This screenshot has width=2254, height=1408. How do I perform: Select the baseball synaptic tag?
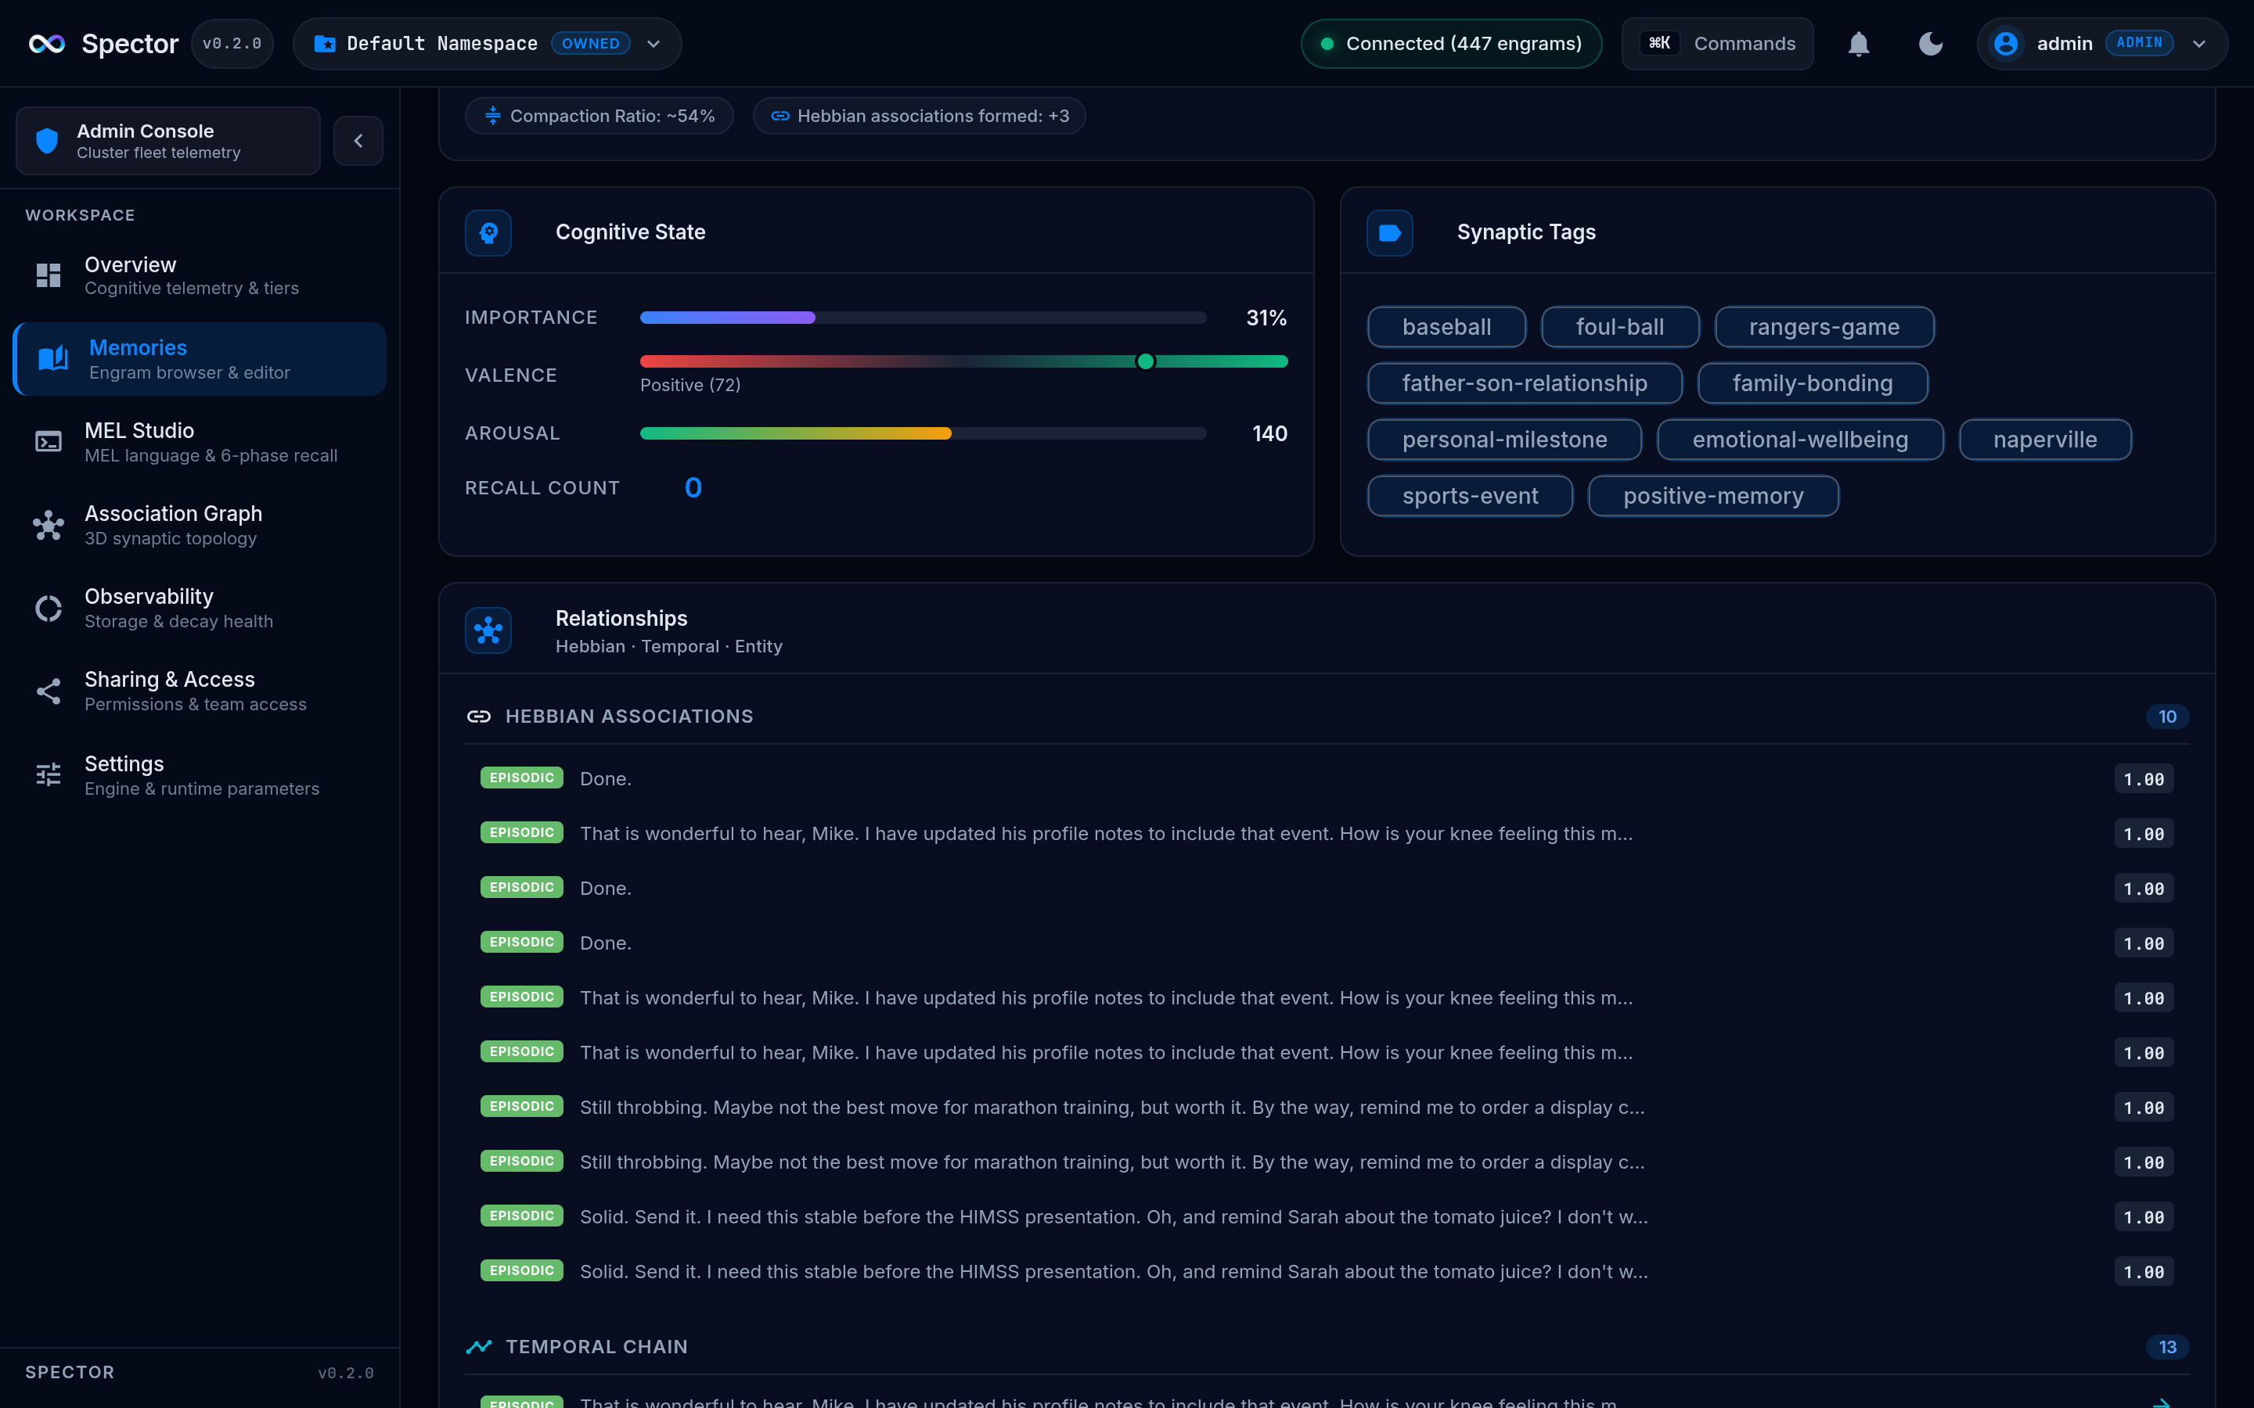pyautogui.click(x=1446, y=327)
